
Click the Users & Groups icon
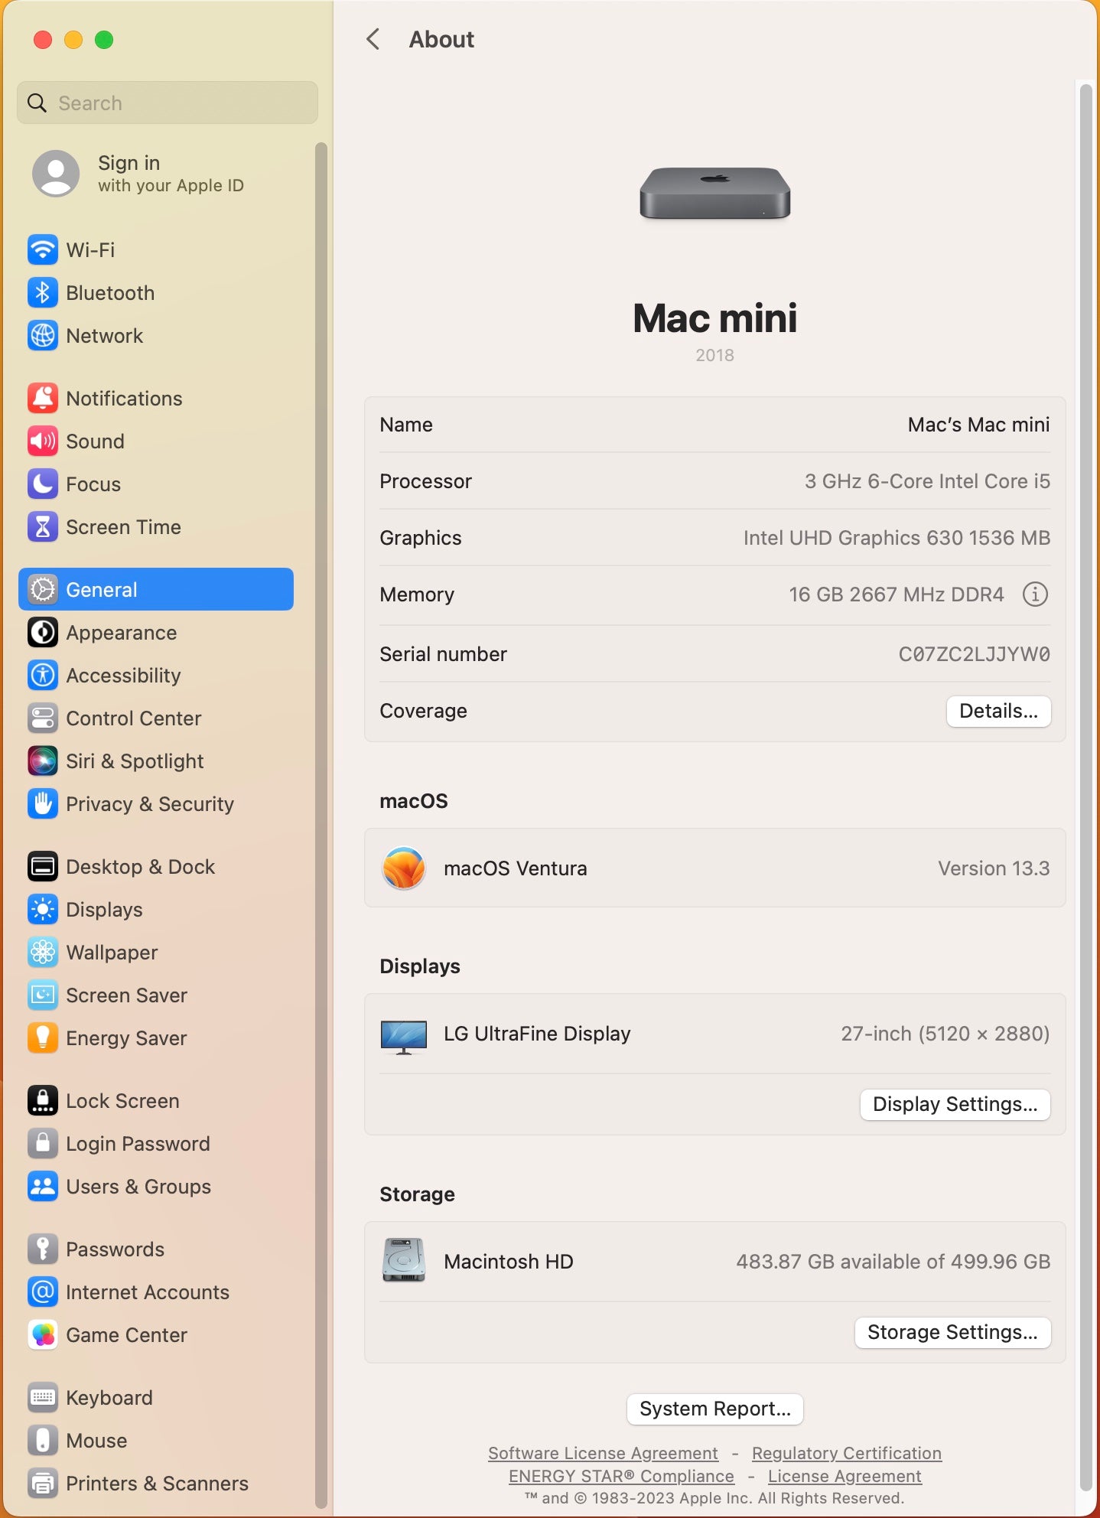pos(43,1187)
